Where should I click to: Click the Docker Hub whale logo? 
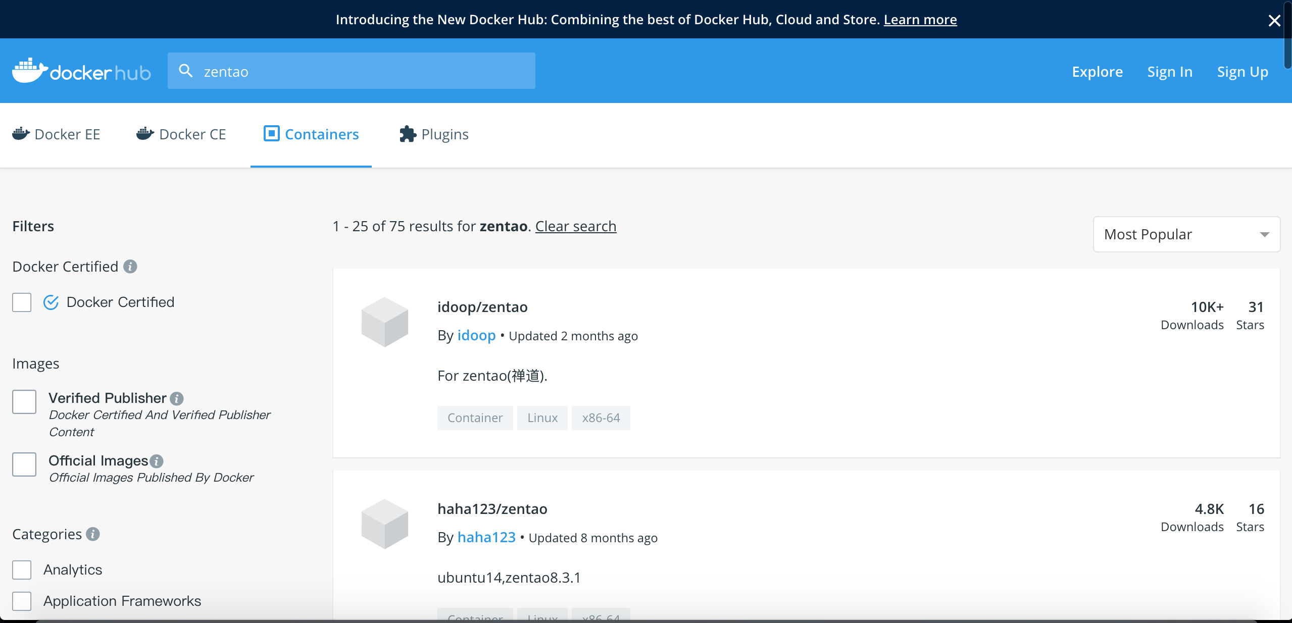pos(81,71)
